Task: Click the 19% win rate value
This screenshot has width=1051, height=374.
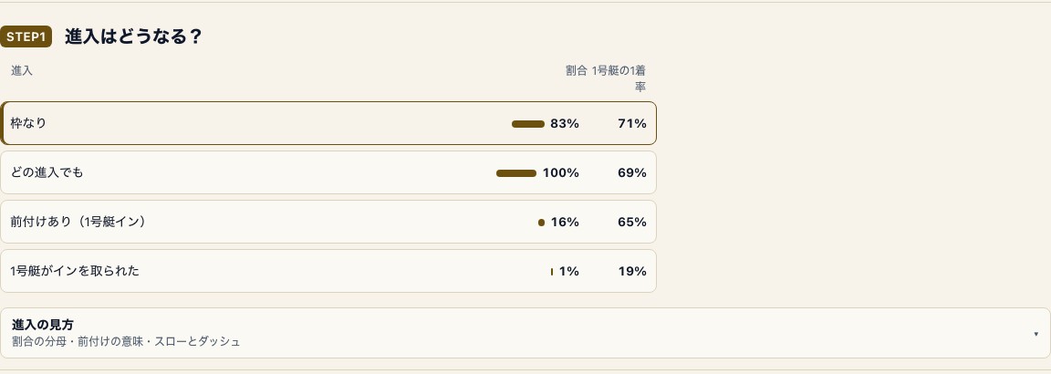Action: [632, 272]
